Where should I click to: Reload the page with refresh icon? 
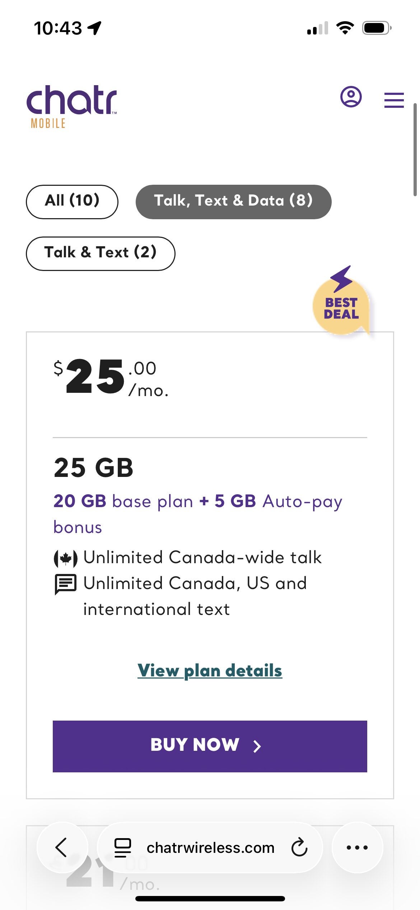299,847
